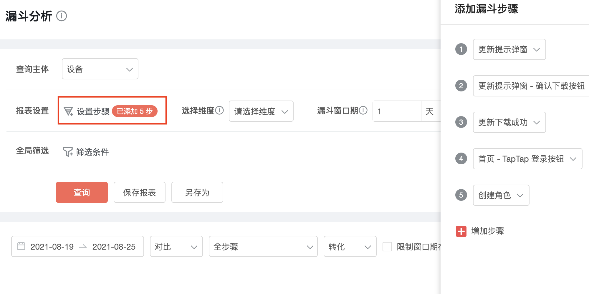Click info icon beside 选择维度
589x294 pixels.
coord(219,110)
